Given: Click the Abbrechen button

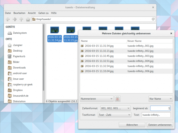Looking at the screenshot, I should [x=132, y=125].
